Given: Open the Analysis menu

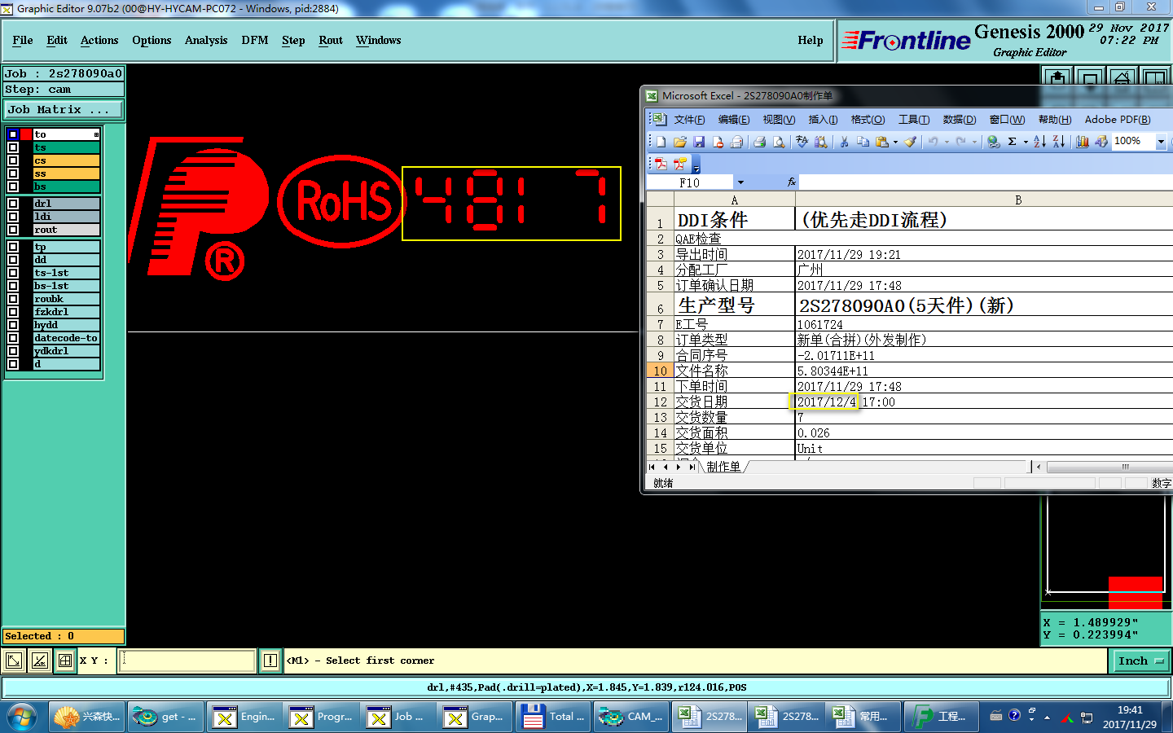Looking at the screenshot, I should click(x=206, y=40).
